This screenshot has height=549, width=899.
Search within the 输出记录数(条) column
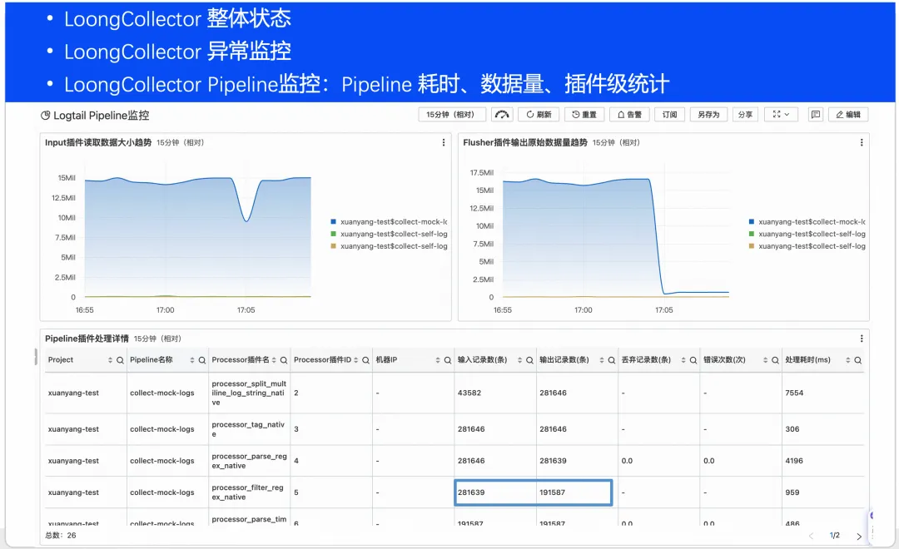pyautogui.click(x=611, y=360)
